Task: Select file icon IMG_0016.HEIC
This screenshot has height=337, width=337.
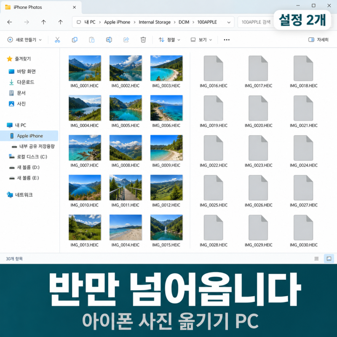Action: tap(214, 68)
